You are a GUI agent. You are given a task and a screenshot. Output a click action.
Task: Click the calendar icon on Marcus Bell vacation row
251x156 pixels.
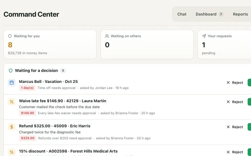pos(12,82)
